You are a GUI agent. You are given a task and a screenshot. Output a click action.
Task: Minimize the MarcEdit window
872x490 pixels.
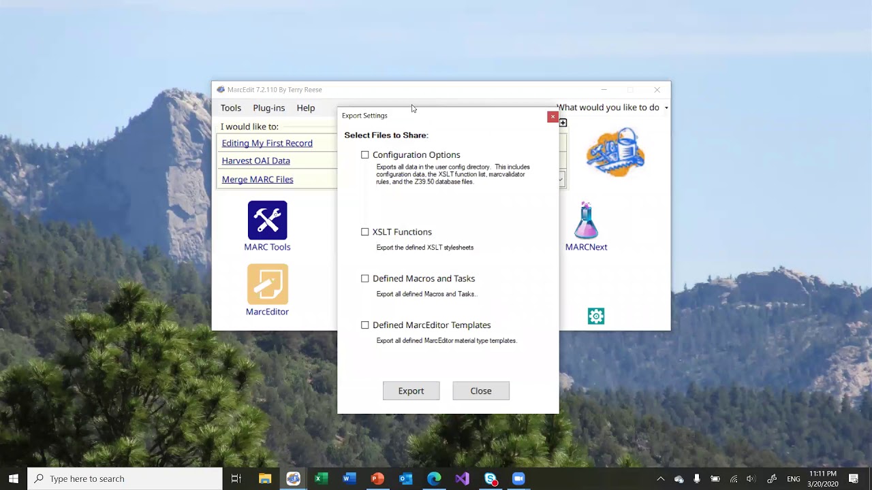[x=604, y=90]
